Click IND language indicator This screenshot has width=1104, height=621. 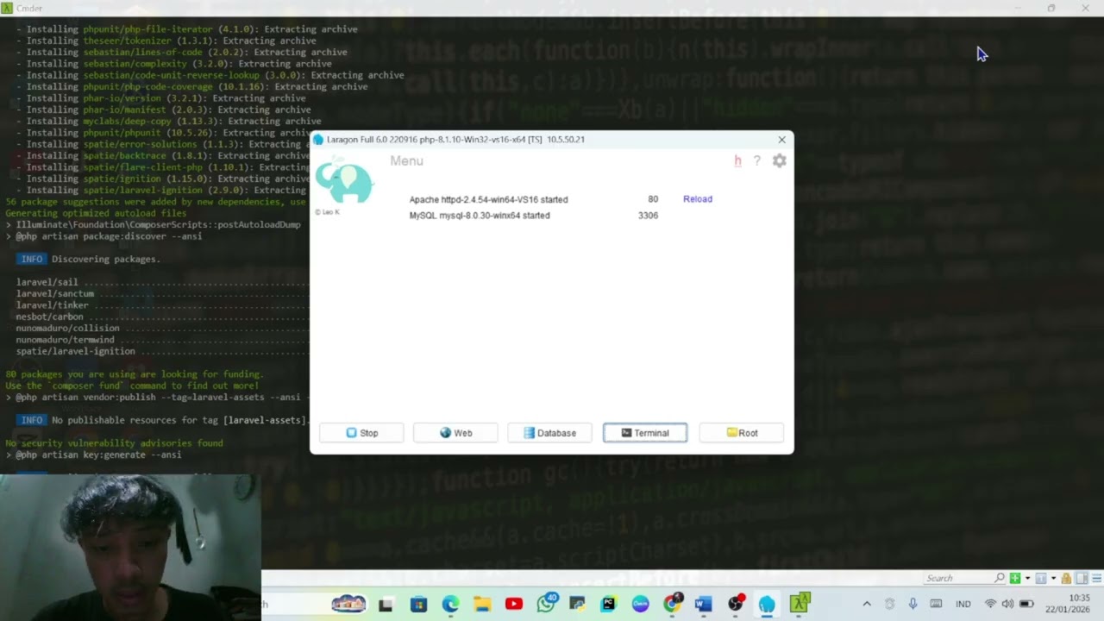click(x=963, y=604)
